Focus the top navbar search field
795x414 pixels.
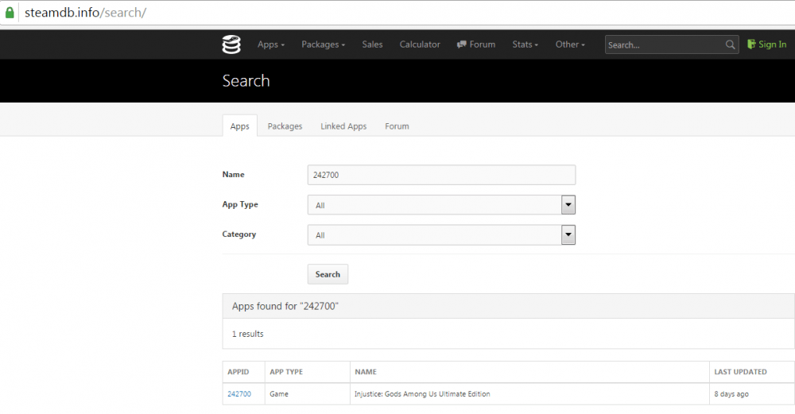(664, 45)
